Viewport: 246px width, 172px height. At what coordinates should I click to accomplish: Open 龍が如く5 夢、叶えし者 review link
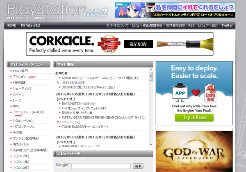pyautogui.click(x=77, y=113)
